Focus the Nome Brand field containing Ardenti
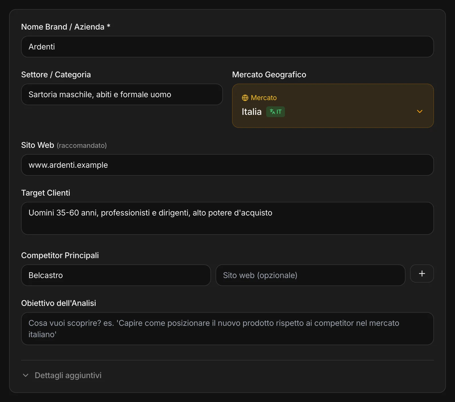The width and height of the screenshot is (455, 402). (x=227, y=47)
